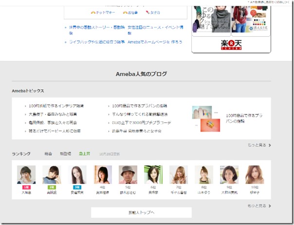
Task: Open the 女子力 link with lipstick icon
Action: tap(153, 13)
